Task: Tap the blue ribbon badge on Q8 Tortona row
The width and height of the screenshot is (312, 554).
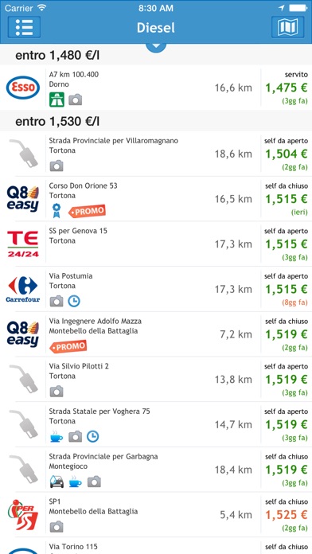Action: point(57,211)
